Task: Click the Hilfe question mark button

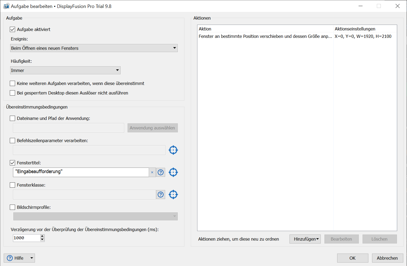Action: pyautogui.click(x=15, y=258)
